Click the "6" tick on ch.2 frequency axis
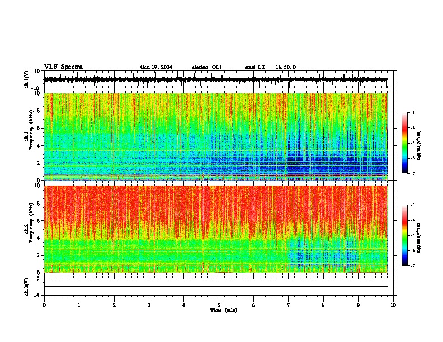Image resolution: width=443 pixels, height=342 pixels. [x=39, y=221]
